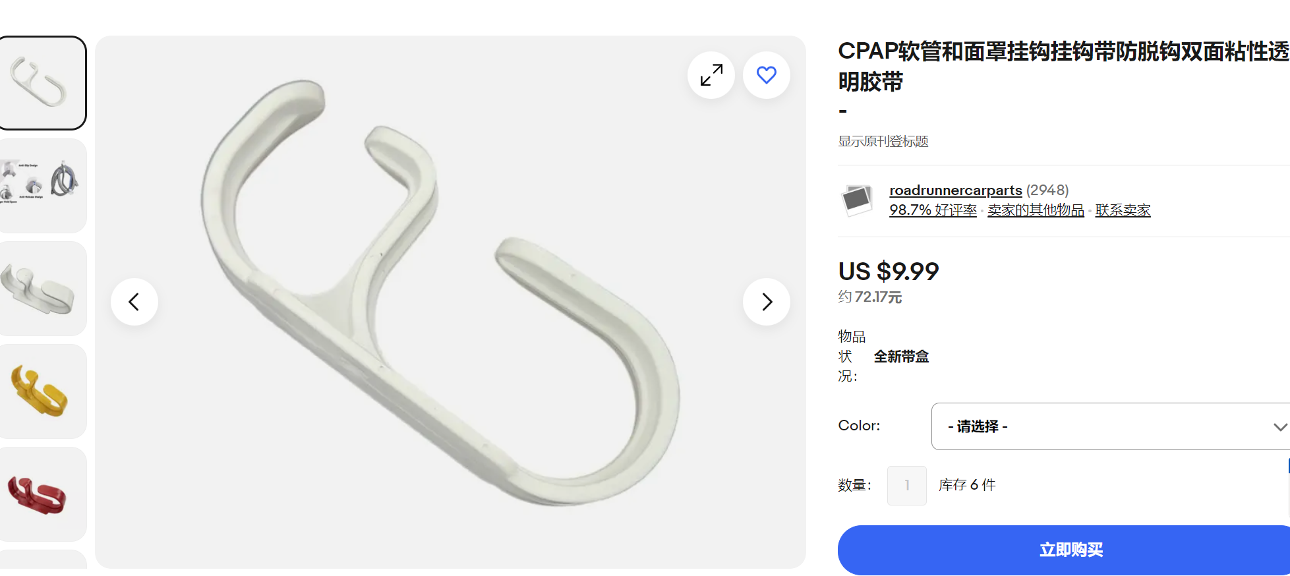Open the seller avatar image
1290x576 pixels.
(x=857, y=200)
